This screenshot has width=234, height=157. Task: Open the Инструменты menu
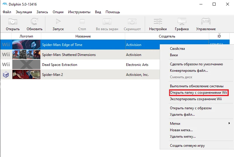(79, 12)
